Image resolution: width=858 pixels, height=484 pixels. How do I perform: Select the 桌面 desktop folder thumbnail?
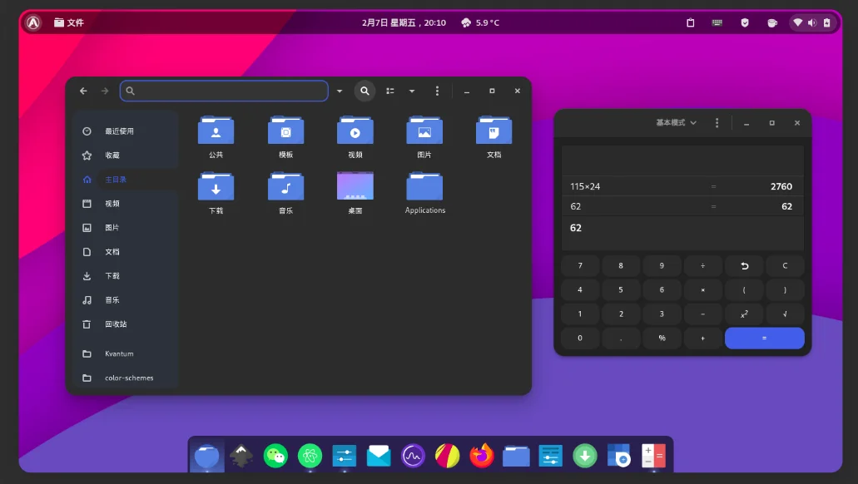[355, 186]
